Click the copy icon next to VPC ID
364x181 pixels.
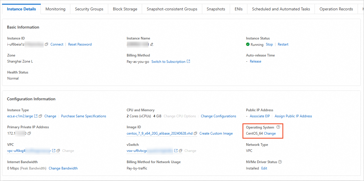pos(58,151)
